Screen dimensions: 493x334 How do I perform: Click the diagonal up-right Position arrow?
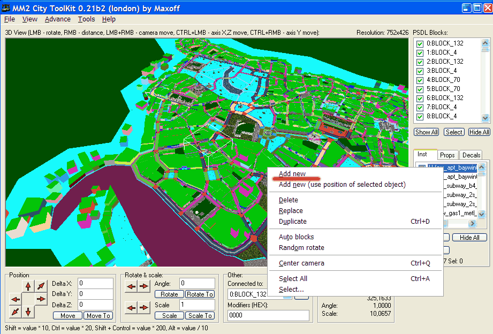41,287
